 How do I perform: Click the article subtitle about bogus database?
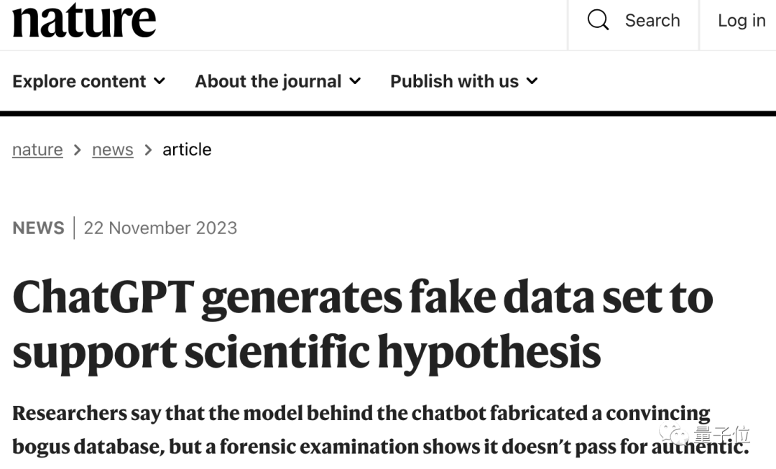pyautogui.click(x=381, y=430)
